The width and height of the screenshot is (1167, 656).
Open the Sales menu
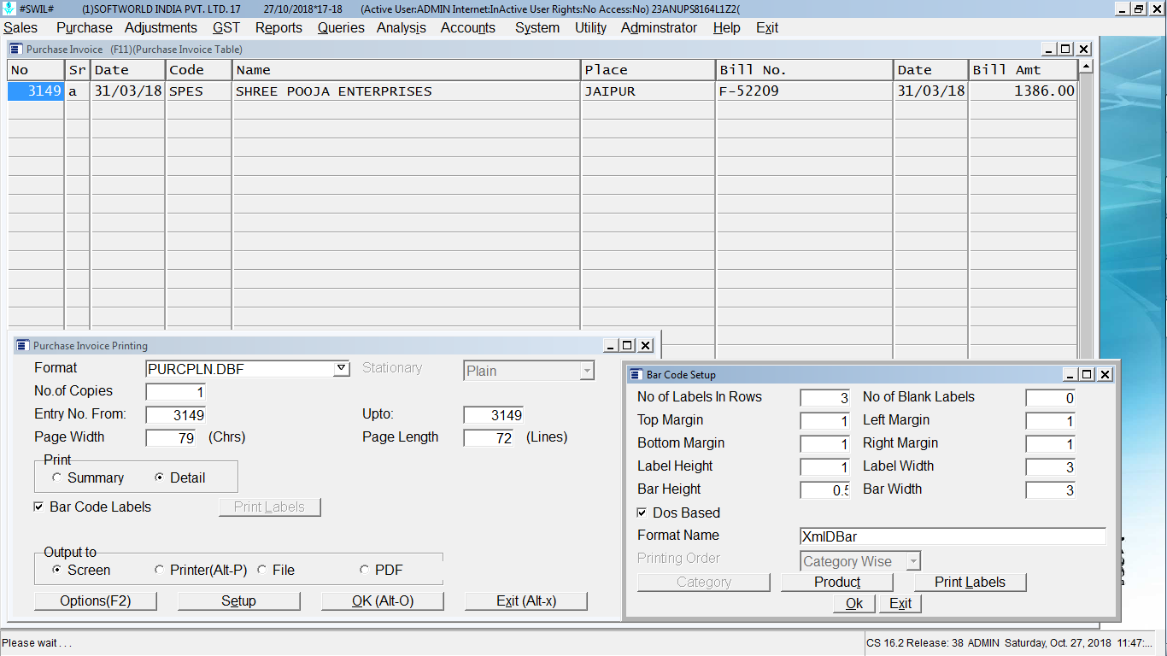(21, 27)
